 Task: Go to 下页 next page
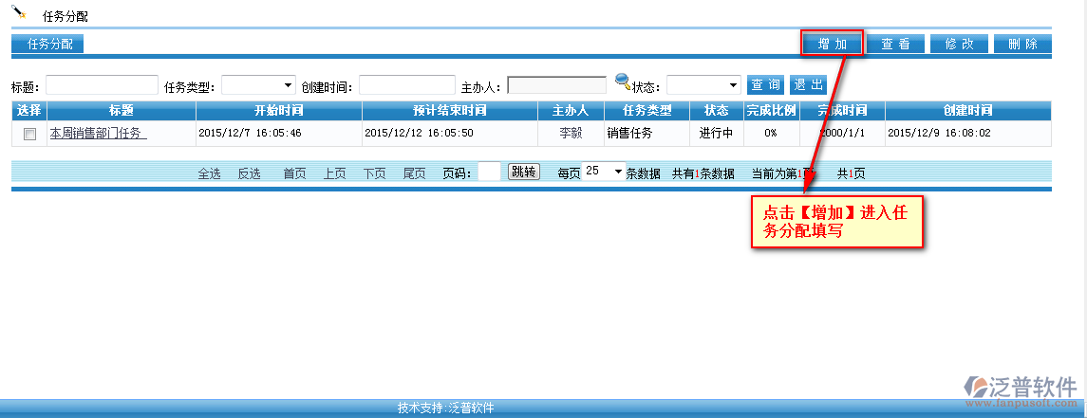(x=374, y=173)
